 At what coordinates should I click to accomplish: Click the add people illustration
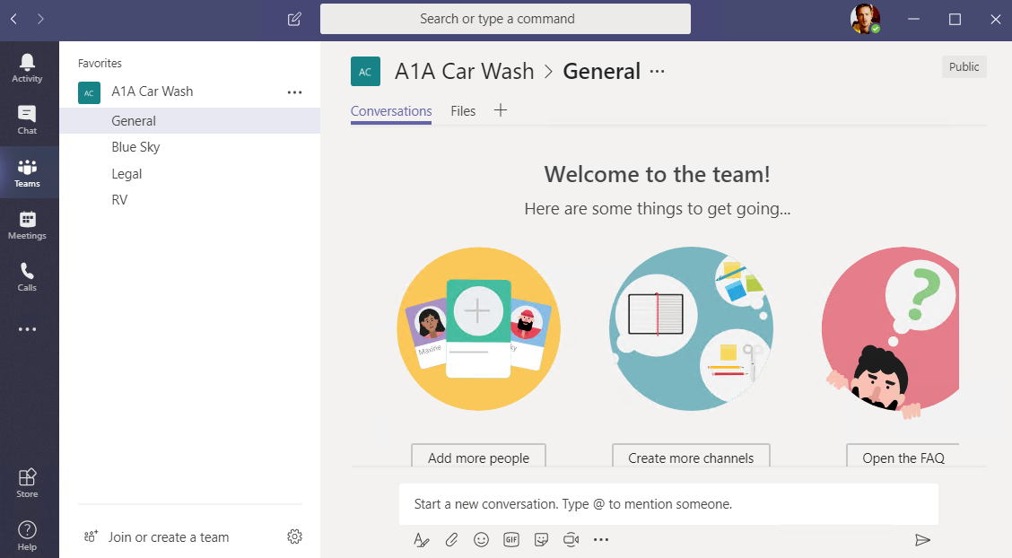[x=478, y=329]
